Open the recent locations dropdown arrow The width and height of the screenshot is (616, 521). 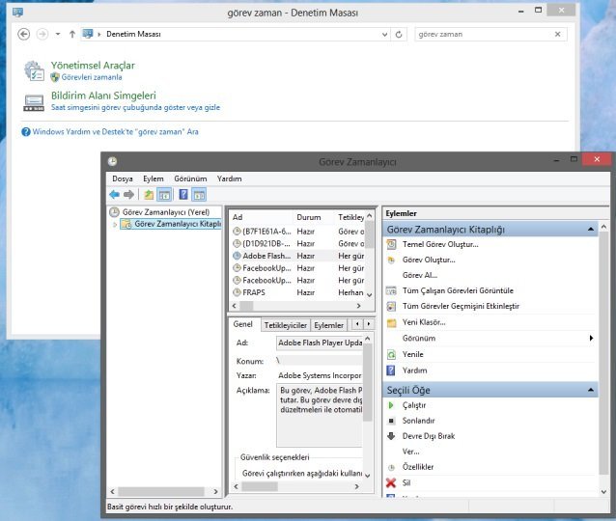point(58,34)
